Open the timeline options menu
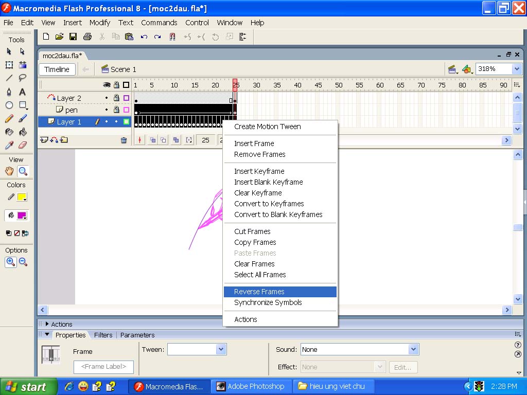The image size is (527, 395). (517, 85)
